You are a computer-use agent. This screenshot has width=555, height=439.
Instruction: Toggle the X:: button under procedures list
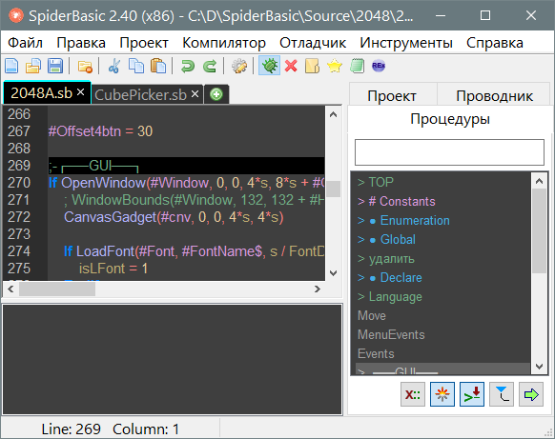(x=413, y=394)
